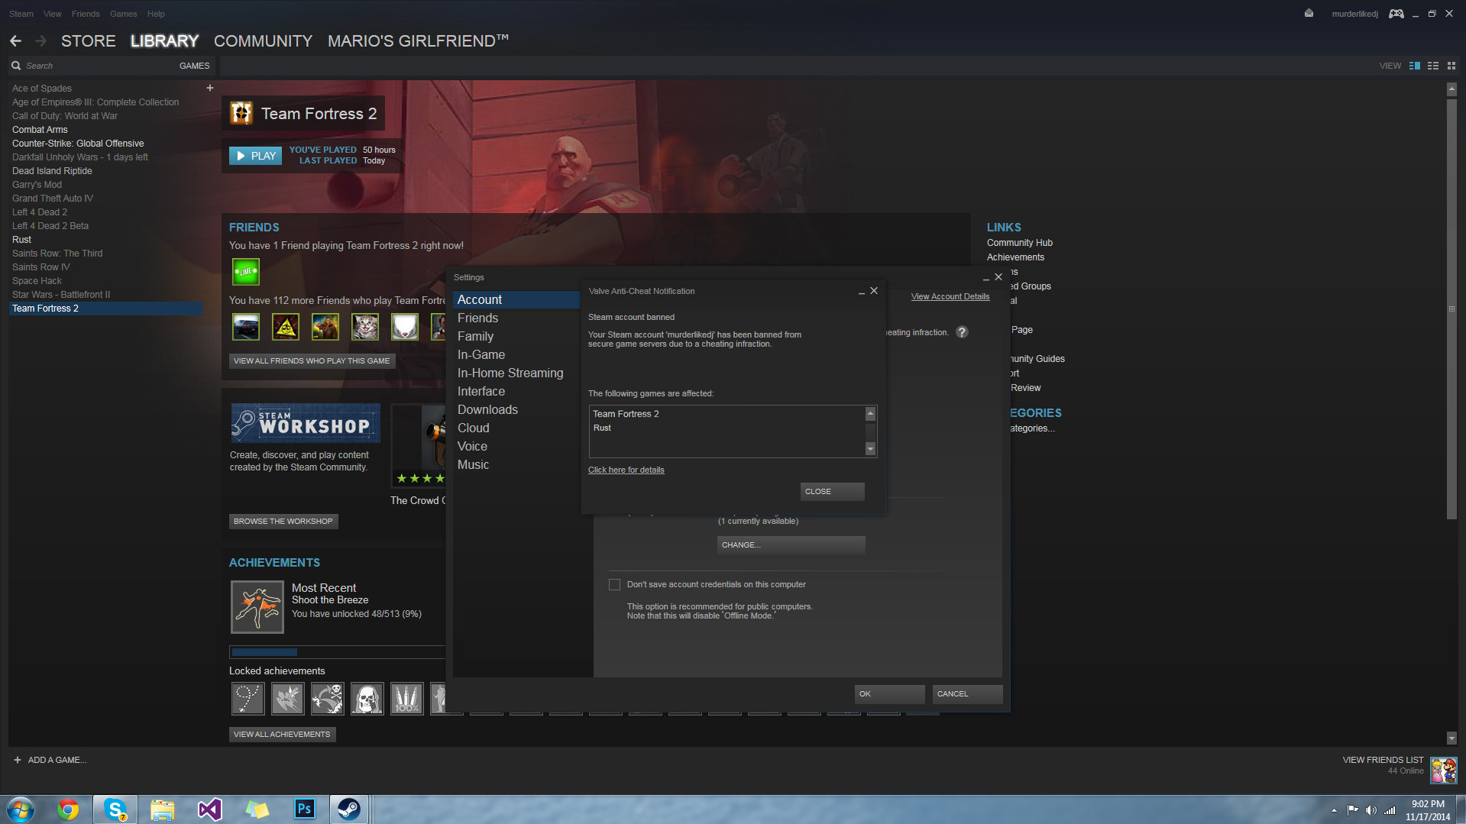1466x824 pixels.
Task: Open the Games menu in menu bar
Action: tap(123, 14)
